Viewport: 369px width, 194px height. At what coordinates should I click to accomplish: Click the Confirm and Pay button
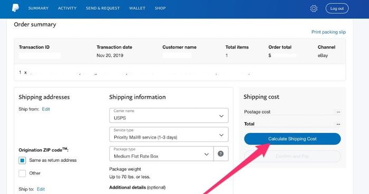point(292,156)
